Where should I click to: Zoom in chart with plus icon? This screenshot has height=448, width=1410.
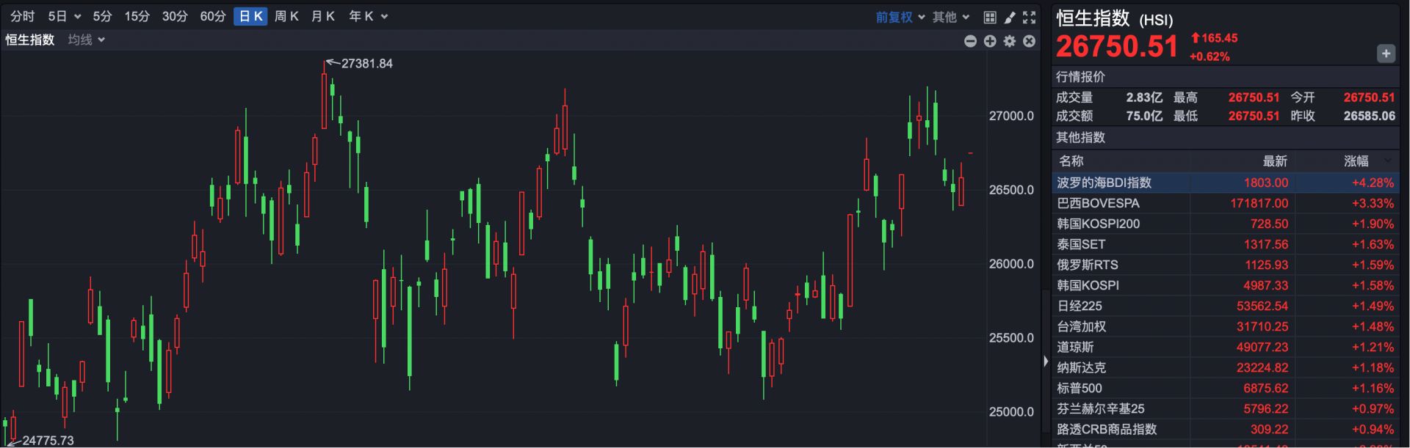(x=990, y=41)
